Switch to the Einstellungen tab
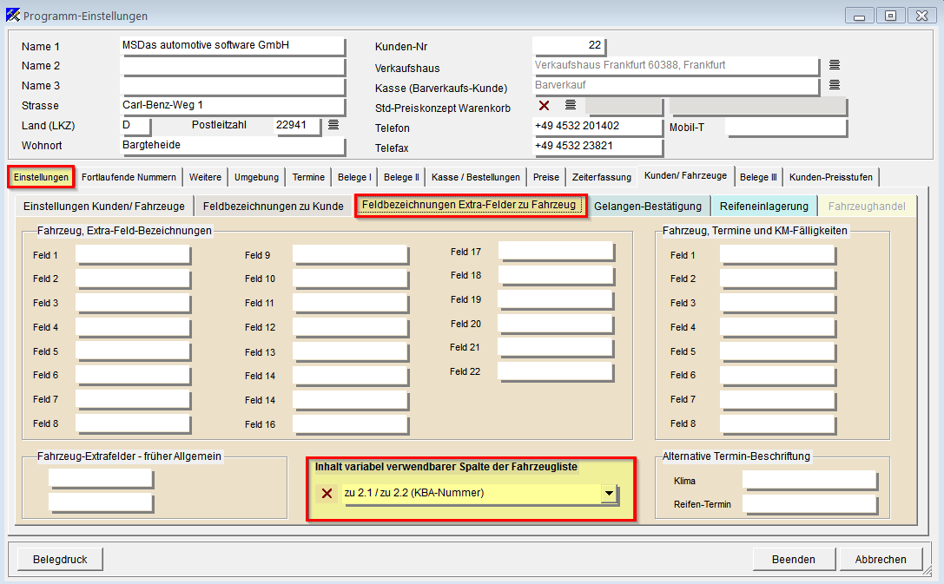The width and height of the screenshot is (944, 584). [x=41, y=177]
